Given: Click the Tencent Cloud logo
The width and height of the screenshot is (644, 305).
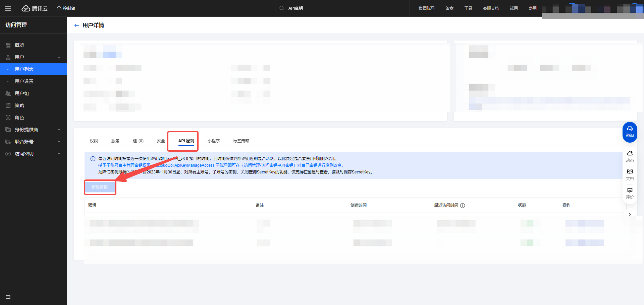Looking at the screenshot, I should click(x=35, y=8).
